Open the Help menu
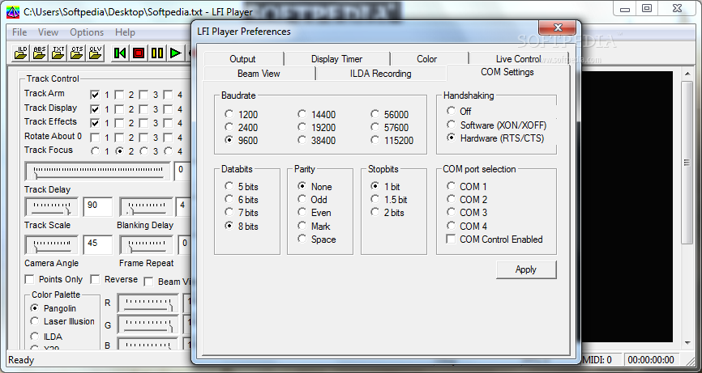Viewport: 702px width, 373px height. pyautogui.click(x=125, y=32)
